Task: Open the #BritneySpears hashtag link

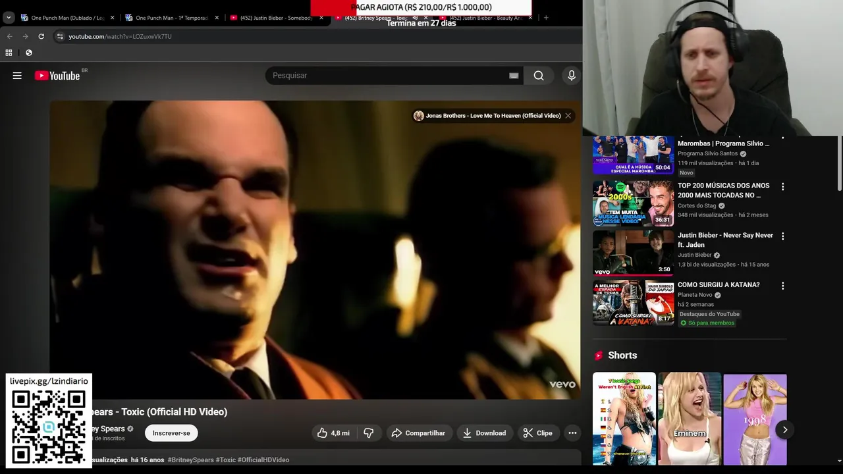Action: coord(190,460)
